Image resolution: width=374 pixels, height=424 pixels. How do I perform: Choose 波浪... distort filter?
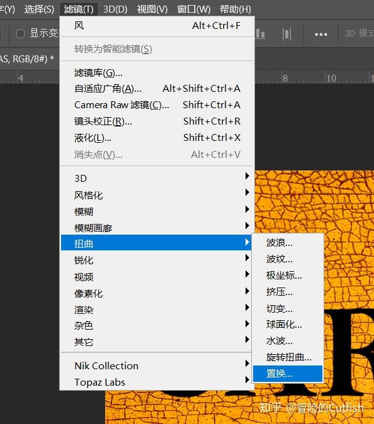(288, 243)
